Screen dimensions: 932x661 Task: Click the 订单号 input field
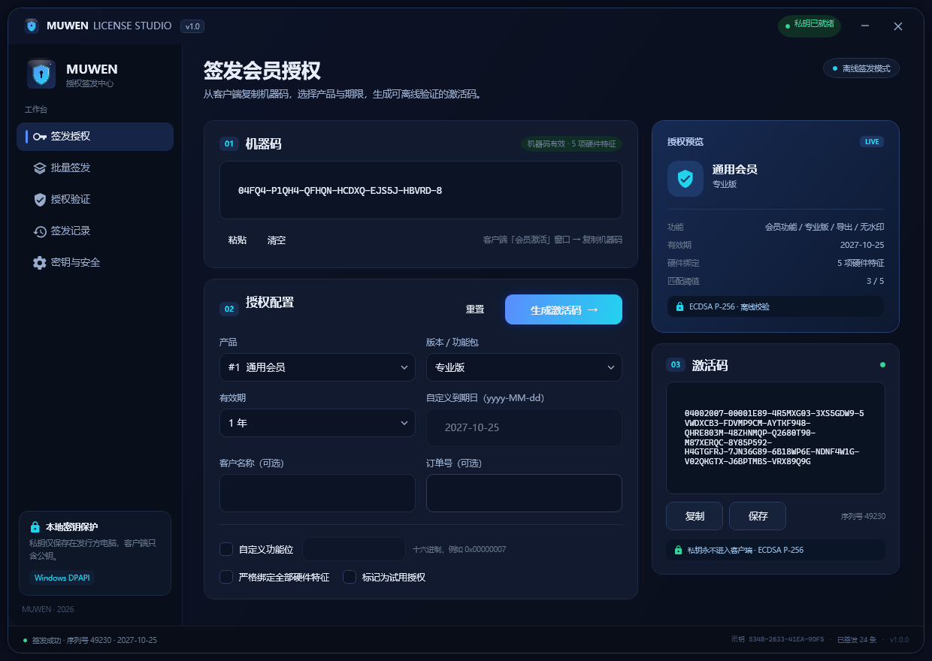tap(524, 493)
